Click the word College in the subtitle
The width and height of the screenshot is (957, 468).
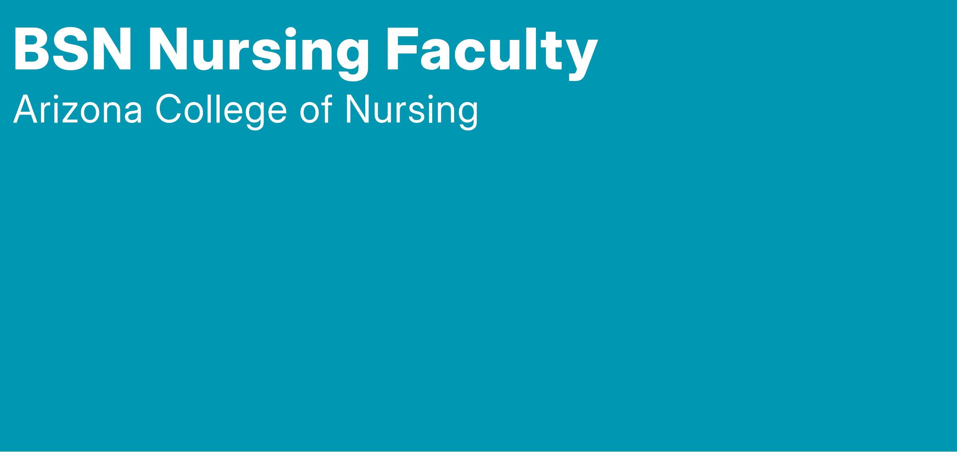click(221, 110)
